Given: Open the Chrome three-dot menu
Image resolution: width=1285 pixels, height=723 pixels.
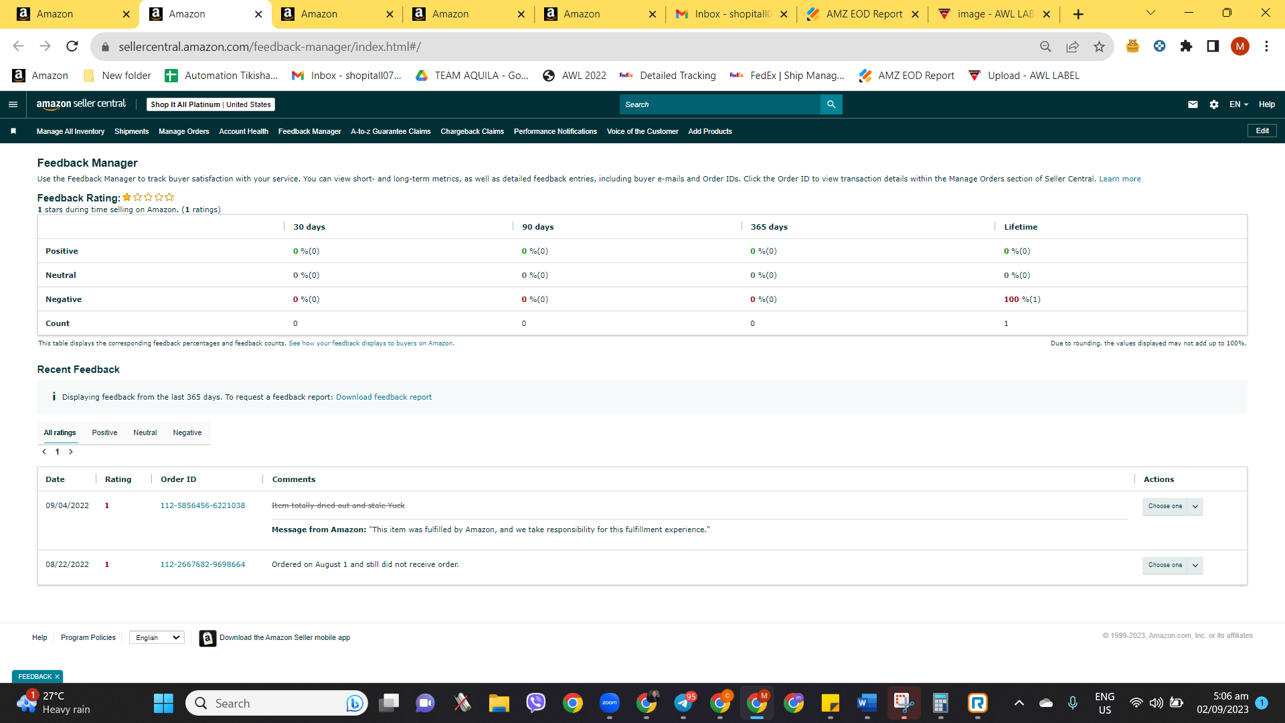Looking at the screenshot, I should (x=1266, y=46).
